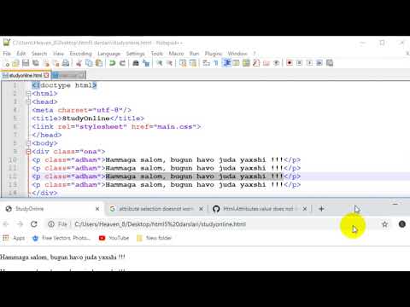Reload the page in Chrome
Image resolution: width=410 pixels, height=307 pixels.
coord(34,224)
